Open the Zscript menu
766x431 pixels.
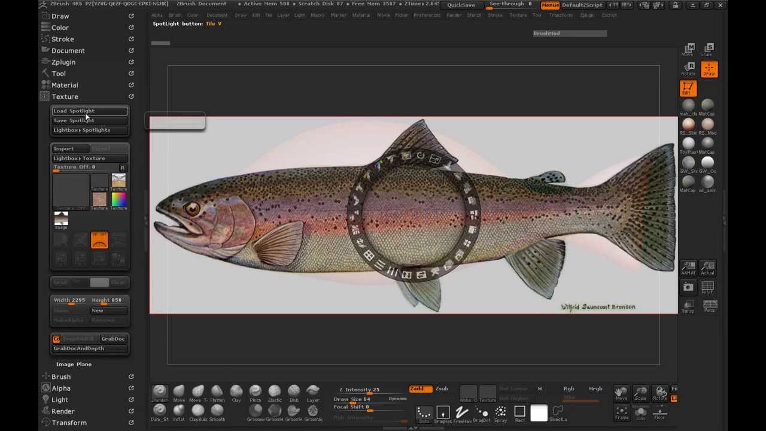point(609,15)
